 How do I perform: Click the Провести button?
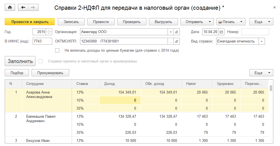coord(101,22)
